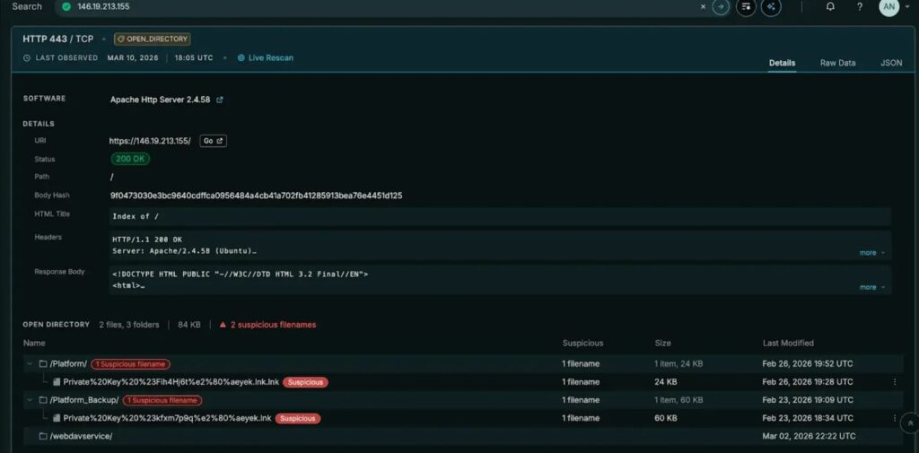The width and height of the screenshot is (919, 453).
Task: Open help via the question mark icon
Action: pos(859,7)
